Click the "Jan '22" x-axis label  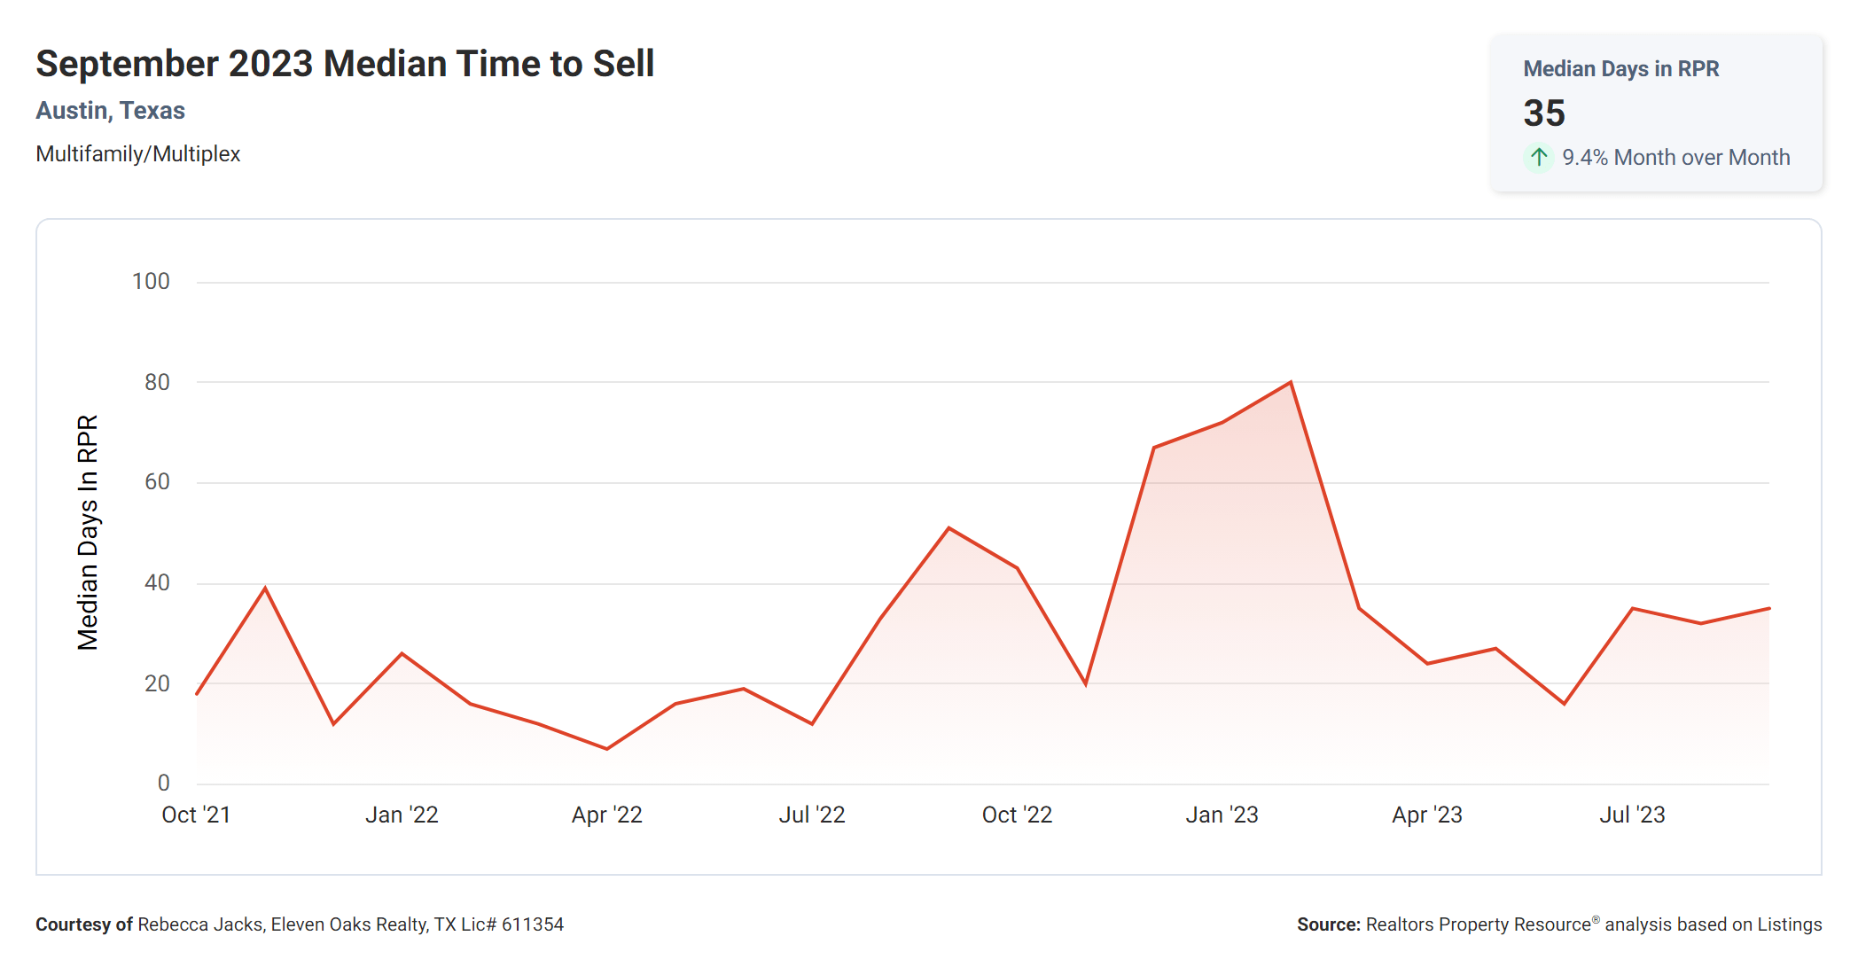[x=402, y=815]
